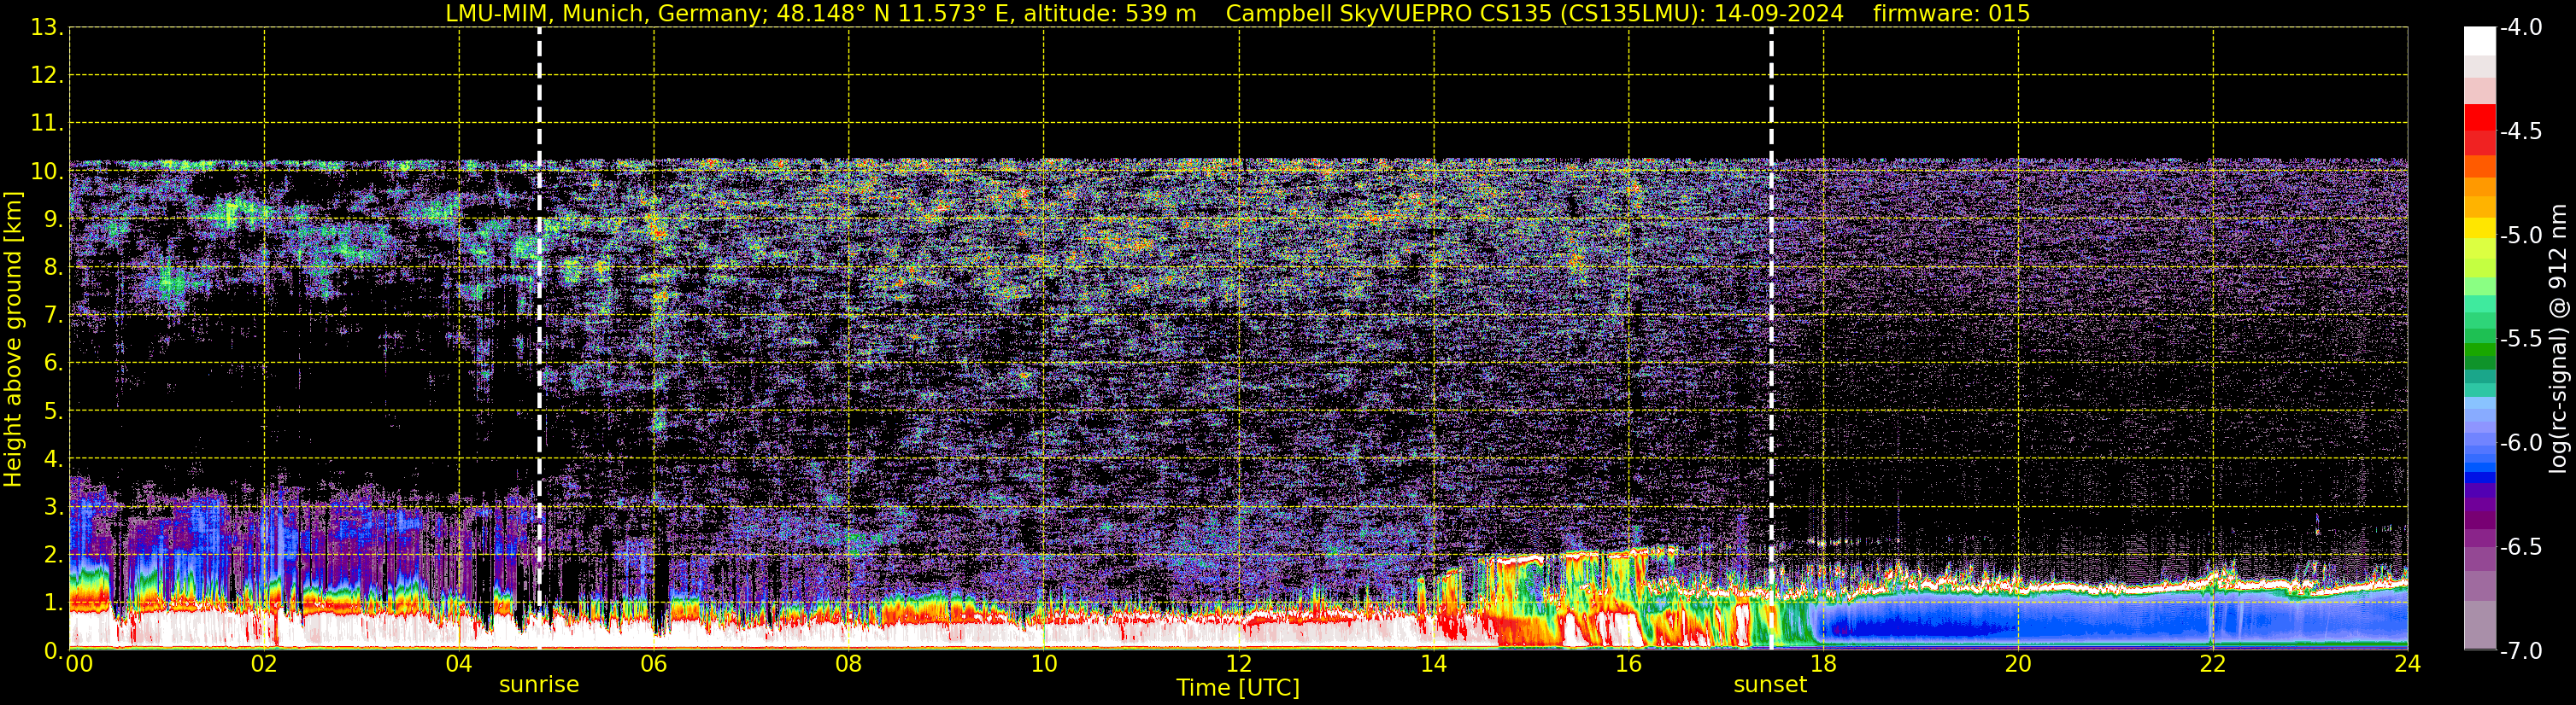Click the 18 hour tick label
The image size is (2576, 705).
pos(1823,664)
